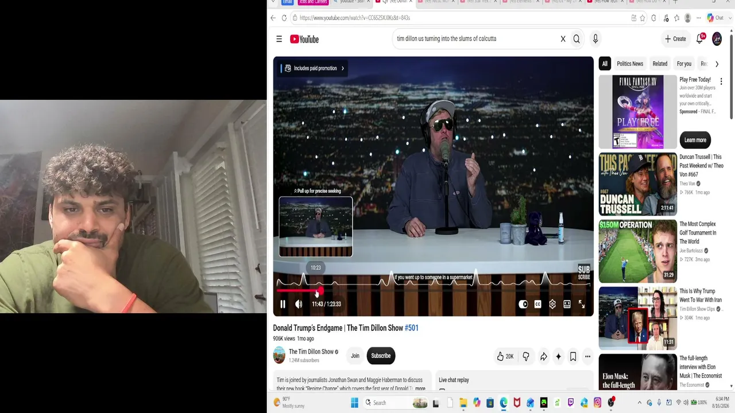
Task: Join The Tim Dillon Show channel
Action: click(x=355, y=356)
